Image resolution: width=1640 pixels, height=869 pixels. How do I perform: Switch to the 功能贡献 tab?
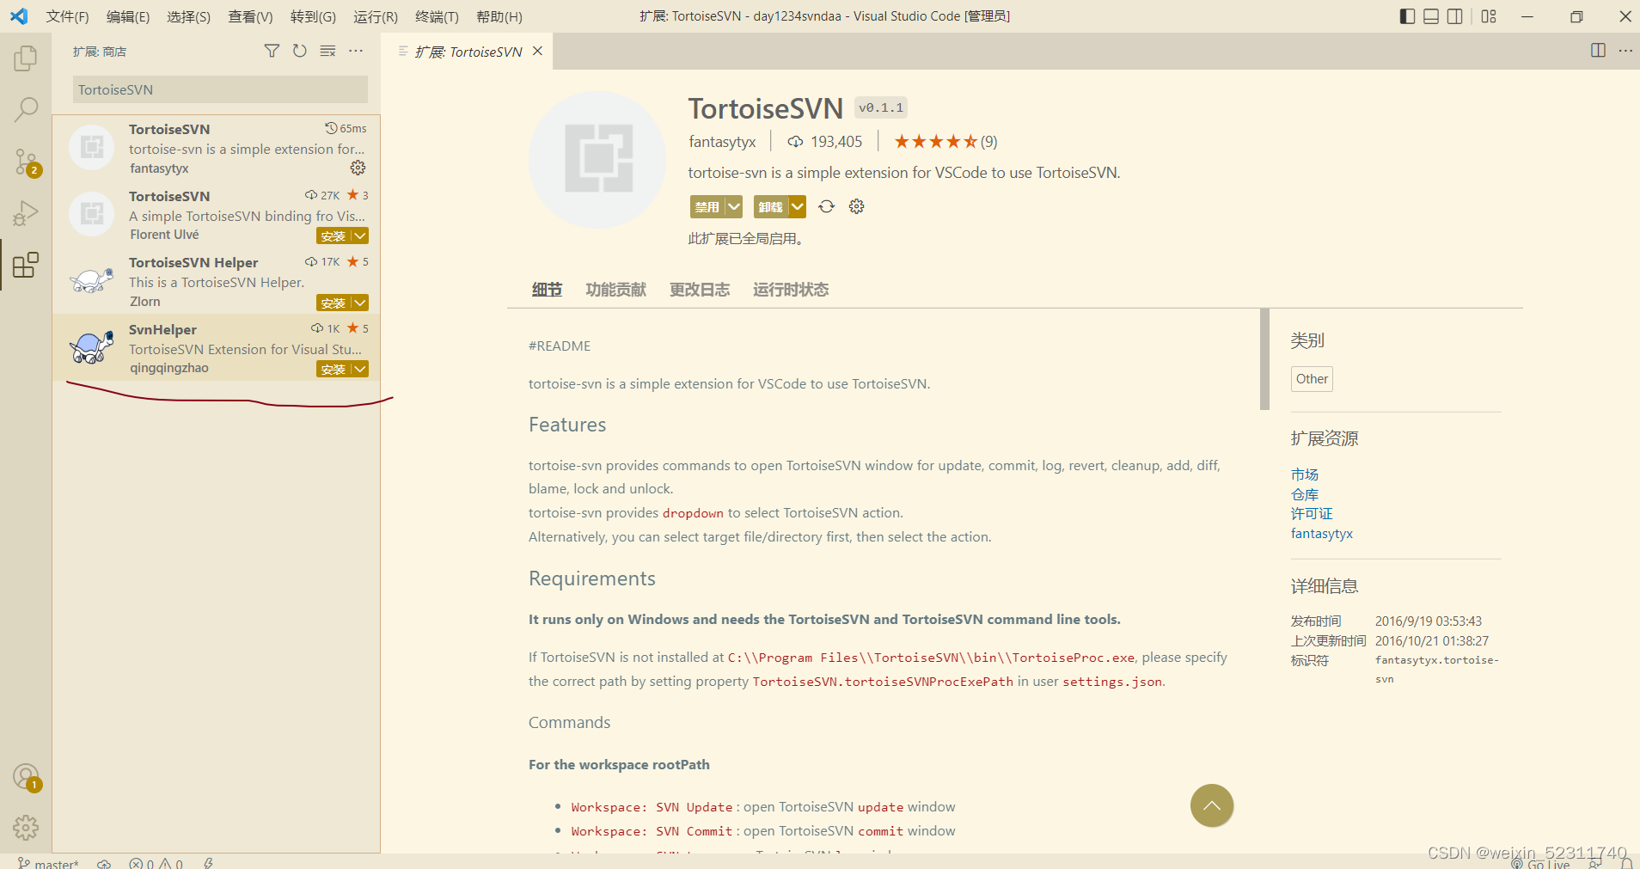[x=615, y=290]
